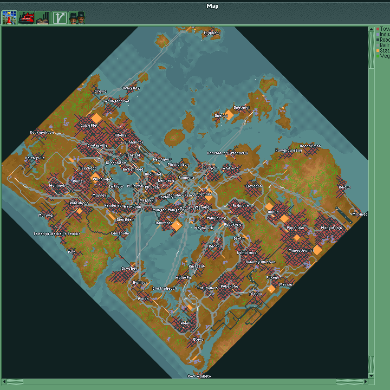Click the Mercer town label

click(286, 284)
